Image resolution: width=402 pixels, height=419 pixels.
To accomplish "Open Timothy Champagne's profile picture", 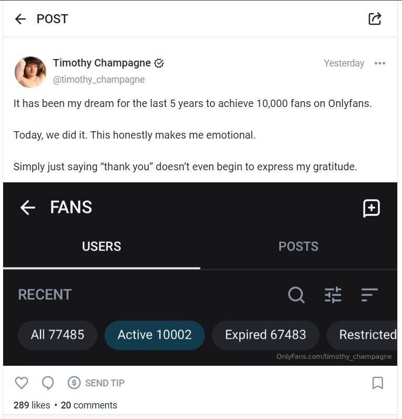I will [x=31, y=72].
